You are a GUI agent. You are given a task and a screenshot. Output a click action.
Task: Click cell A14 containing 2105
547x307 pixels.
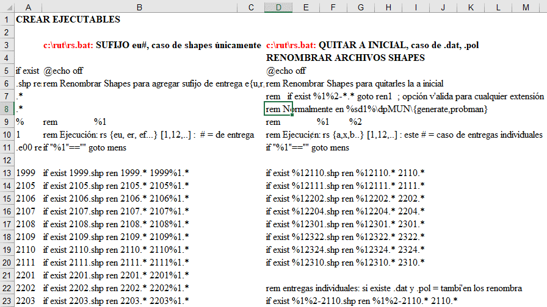point(26,186)
